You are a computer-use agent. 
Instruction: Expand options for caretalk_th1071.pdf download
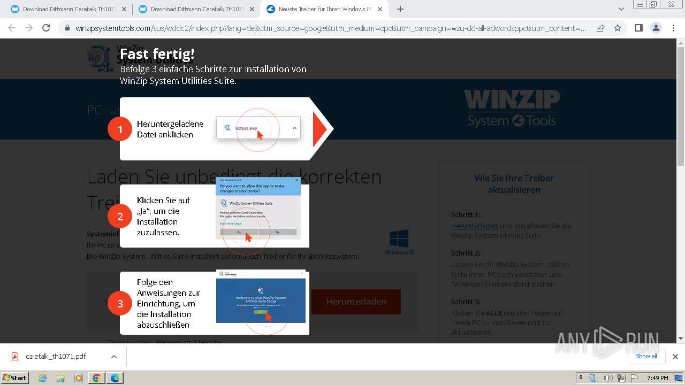coord(113,357)
